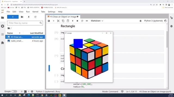Cut selected cell with the scissors icon
Image resolution: width=174 pixels, height=97 pixels.
point(58,21)
